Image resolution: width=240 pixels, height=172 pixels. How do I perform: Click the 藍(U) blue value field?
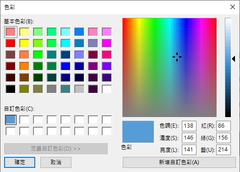224,150
